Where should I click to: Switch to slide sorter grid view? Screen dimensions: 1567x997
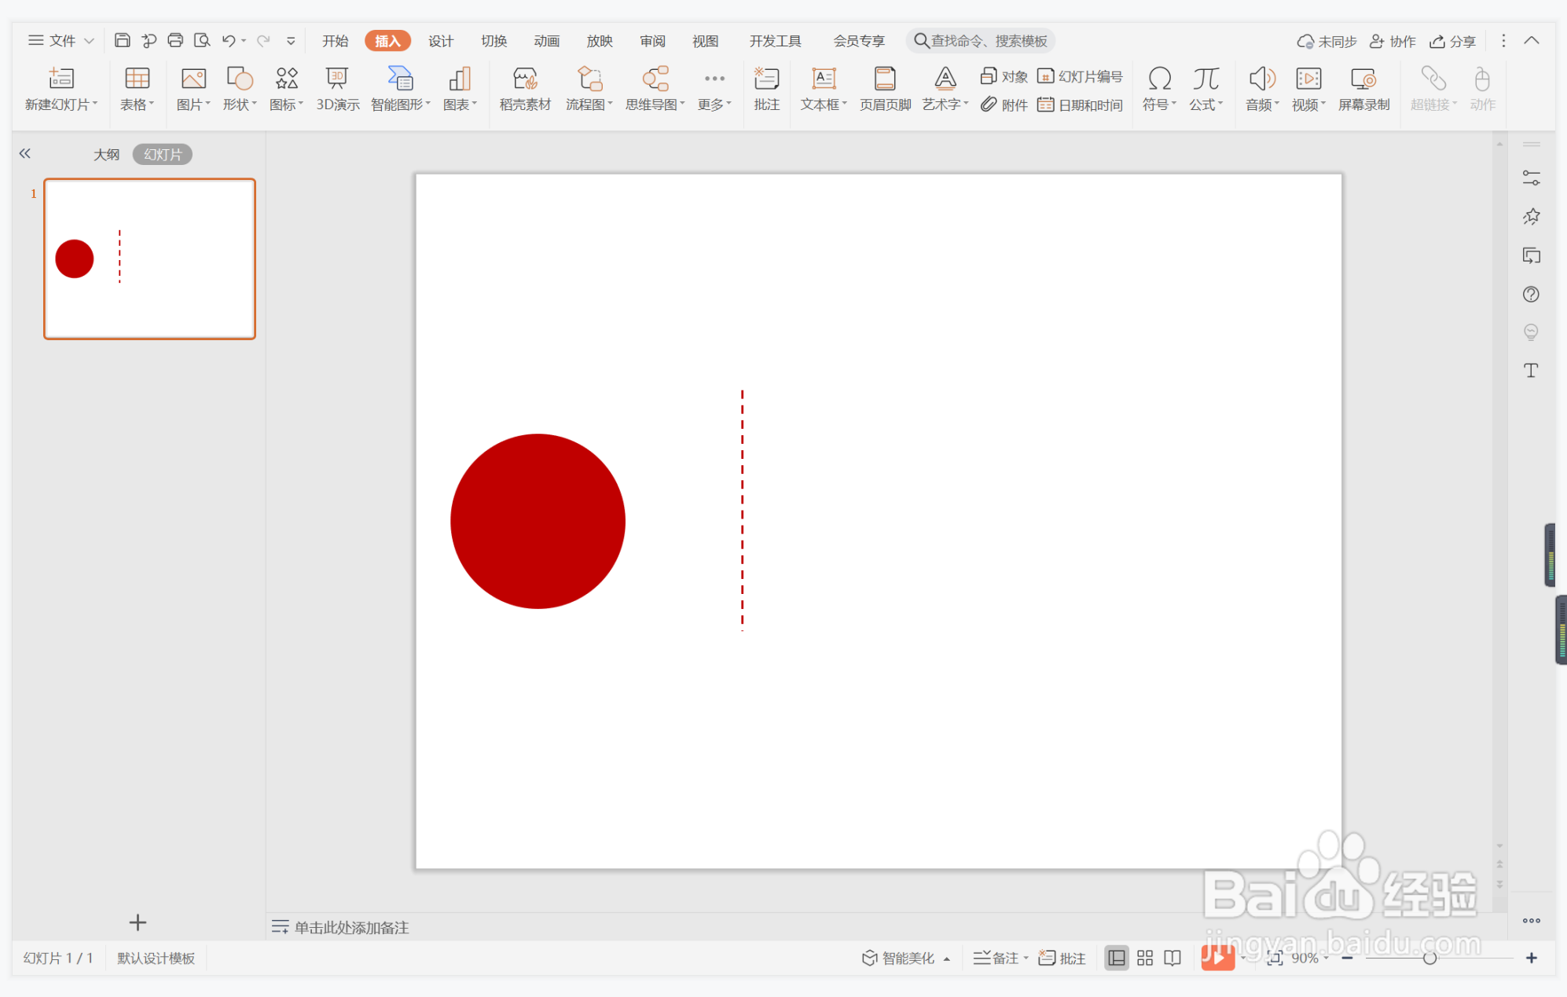1145,958
